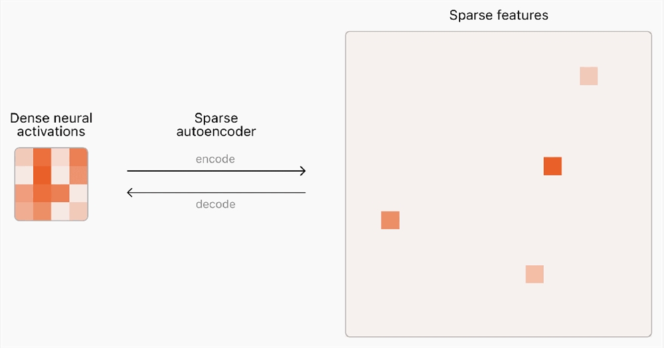Select the pale top-right square in Sparse features
The height and width of the screenshot is (348, 664).
588,76
